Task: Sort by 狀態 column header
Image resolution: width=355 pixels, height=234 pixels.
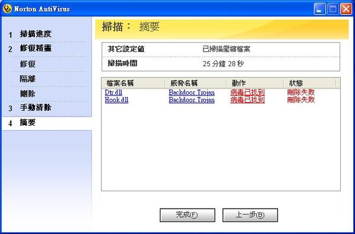Action: (309, 83)
